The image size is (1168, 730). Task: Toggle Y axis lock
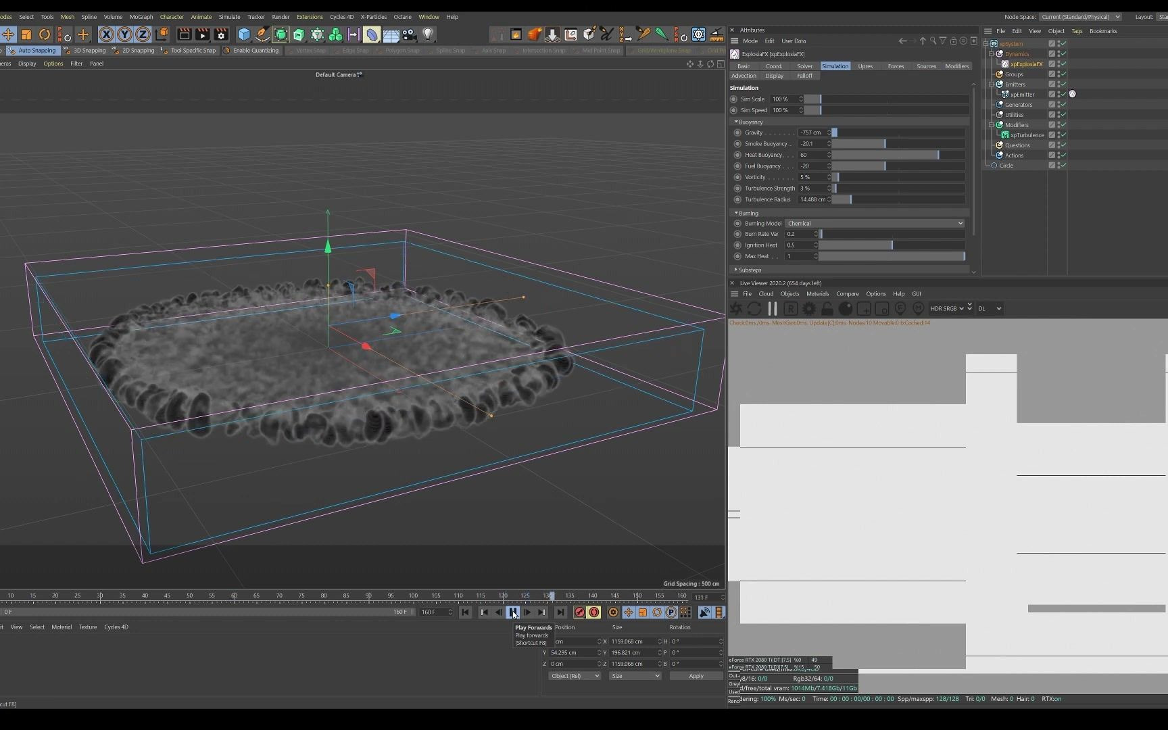coord(124,34)
